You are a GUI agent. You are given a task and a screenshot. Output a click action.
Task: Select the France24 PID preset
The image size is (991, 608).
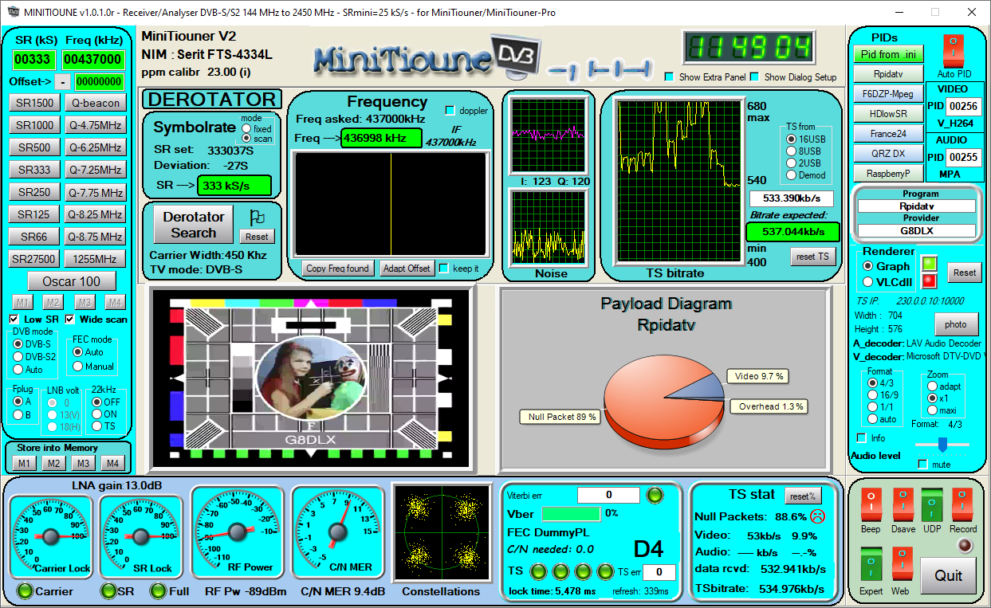pyautogui.click(x=887, y=134)
